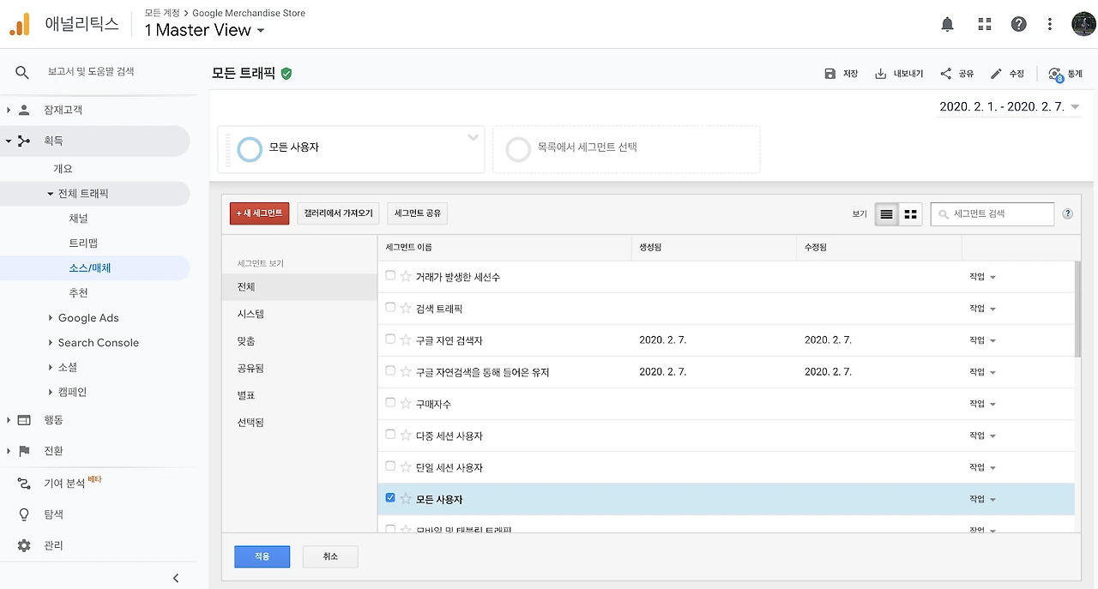1098x589 pixels.
Task: Check the 단일 세션 사용자 checkbox
Action: [390, 466]
